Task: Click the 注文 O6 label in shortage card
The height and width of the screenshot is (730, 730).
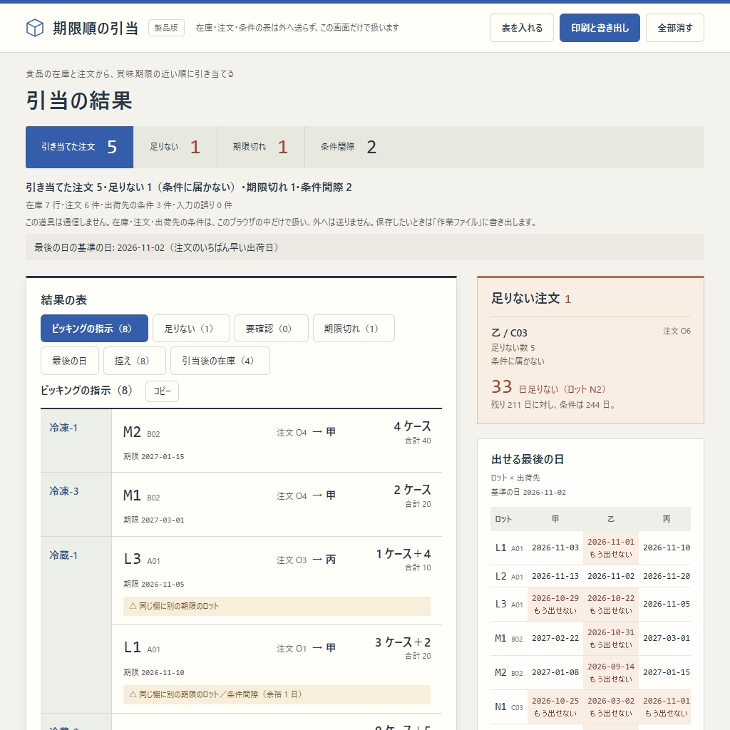Action: coord(677,331)
